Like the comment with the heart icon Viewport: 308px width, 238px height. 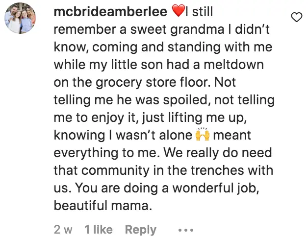(297, 18)
